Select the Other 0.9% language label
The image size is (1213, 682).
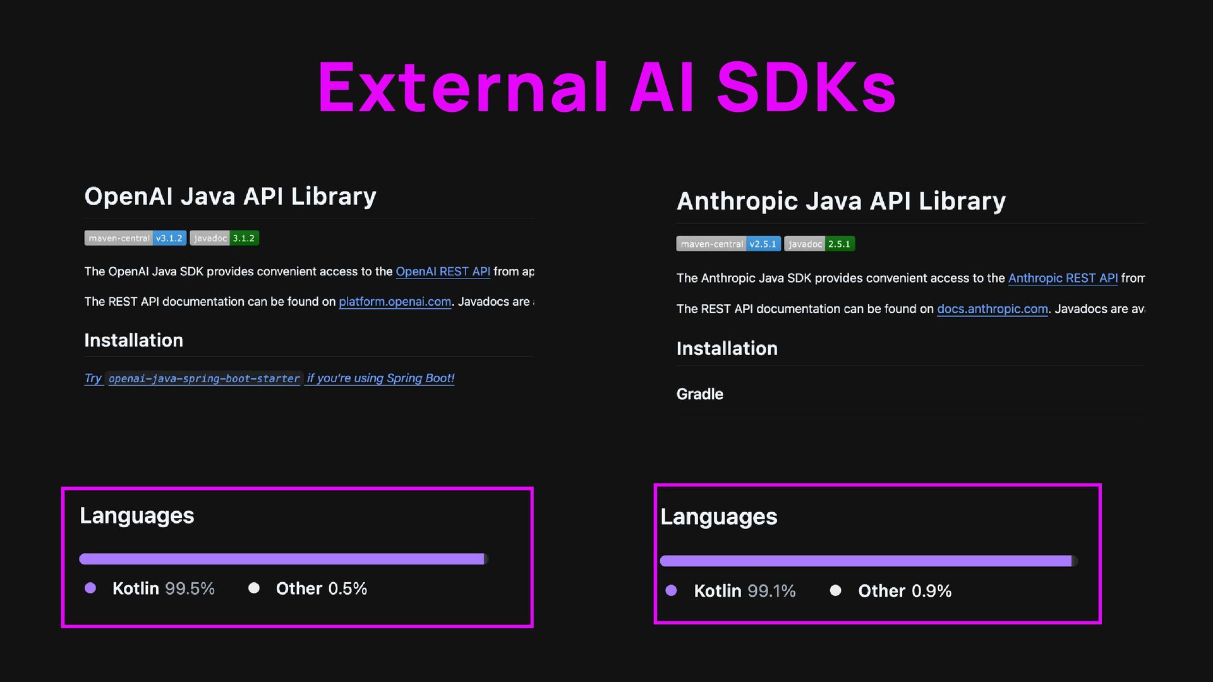click(905, 591)
